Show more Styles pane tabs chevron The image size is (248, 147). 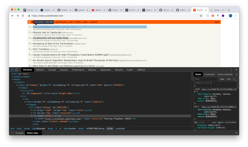(x=236, y=74)
